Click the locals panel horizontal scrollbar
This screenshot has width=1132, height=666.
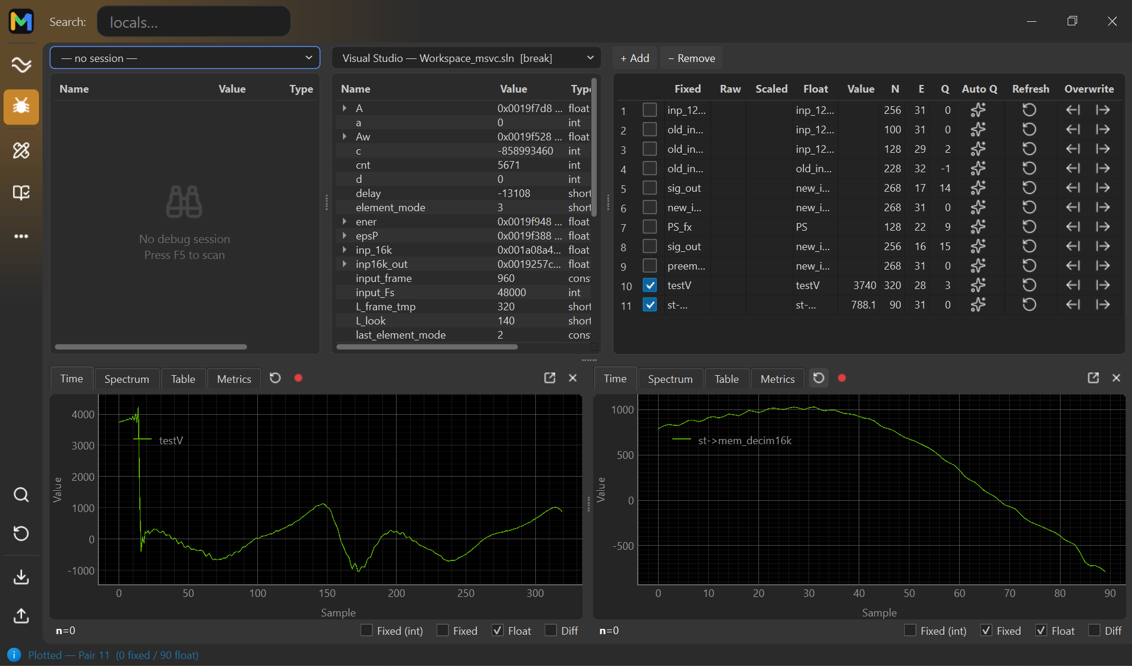click(x=427, y=347)
